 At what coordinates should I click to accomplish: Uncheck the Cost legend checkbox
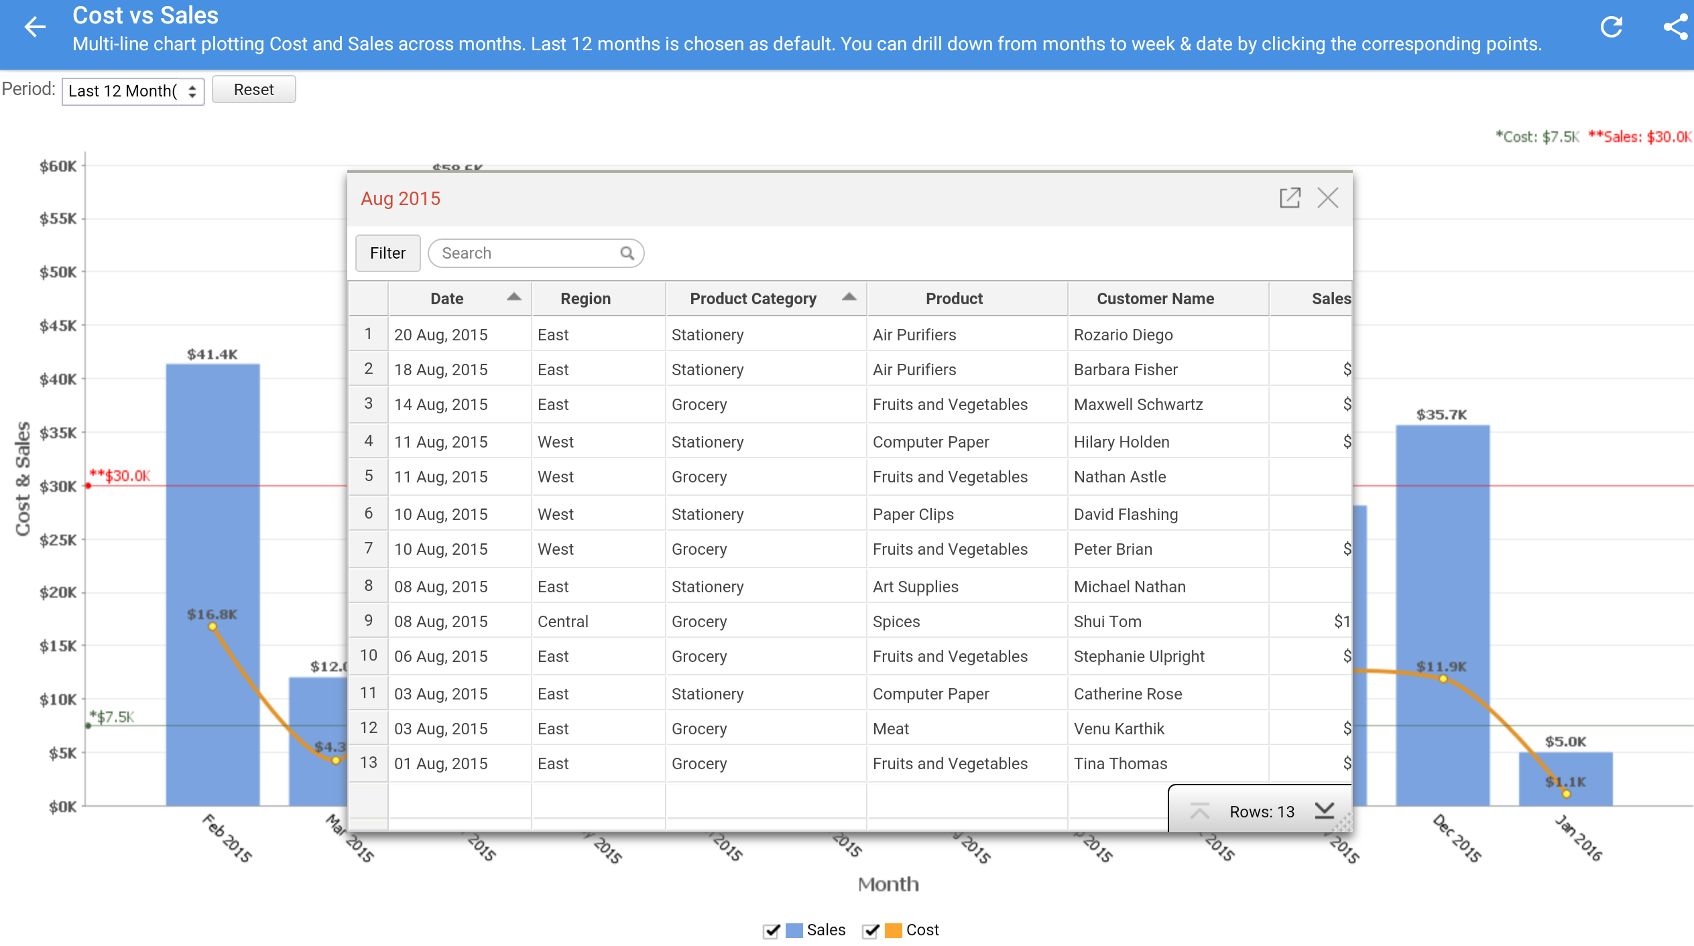[x=871, y=931]
